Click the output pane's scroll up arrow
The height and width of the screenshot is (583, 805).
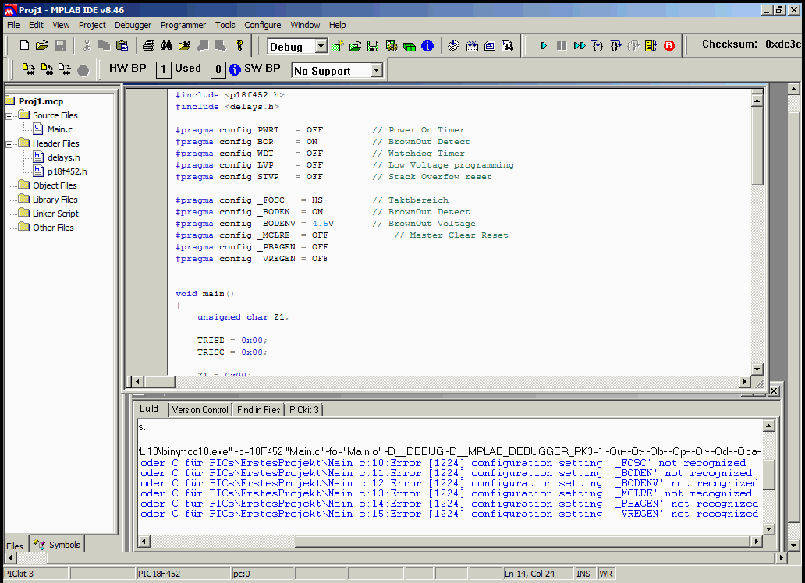(768, 426)
